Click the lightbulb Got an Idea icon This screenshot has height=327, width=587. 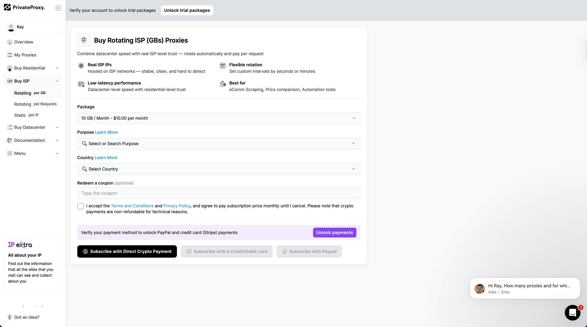coord(10,317)
